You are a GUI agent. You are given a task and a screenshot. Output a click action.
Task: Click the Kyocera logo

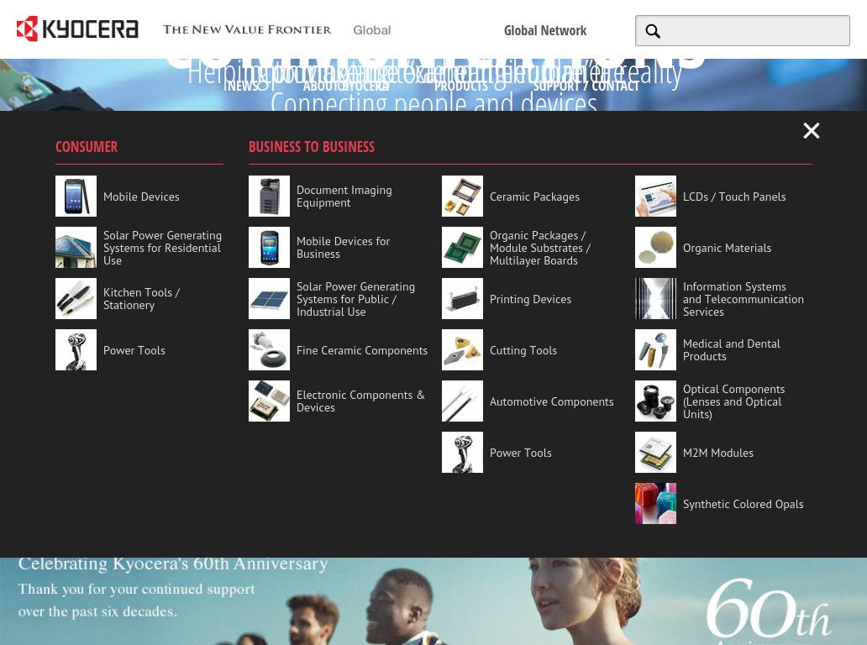tap(77, 29)
